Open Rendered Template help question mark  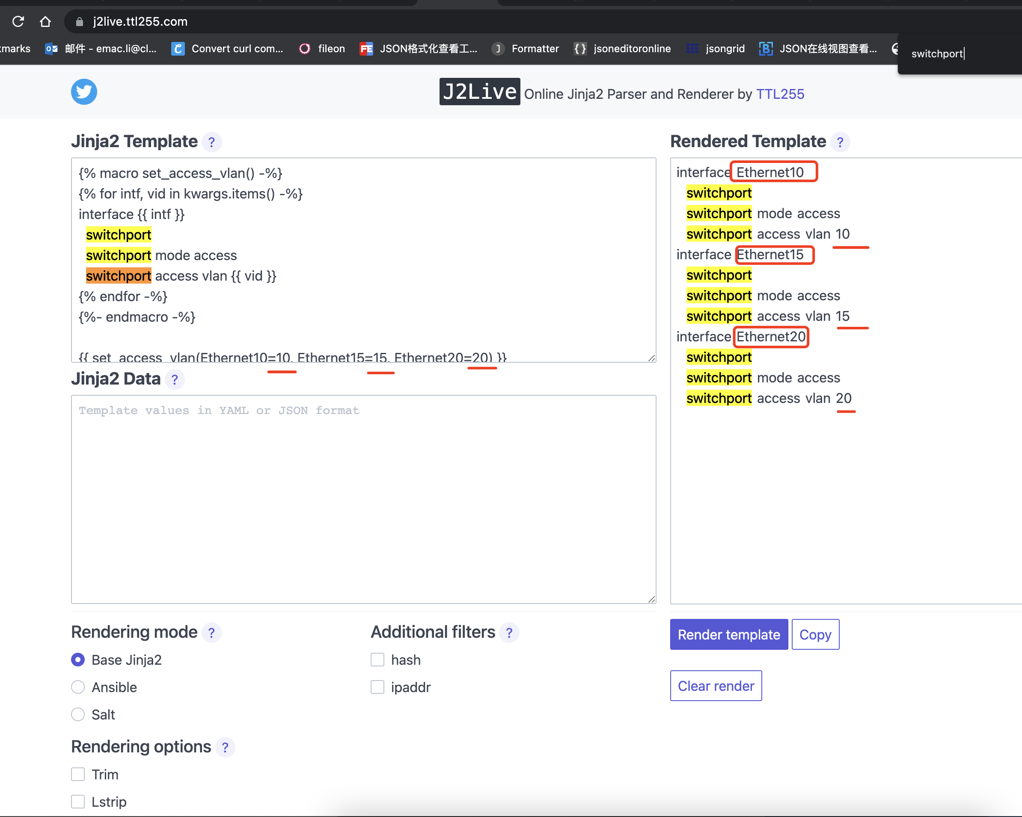840,142
